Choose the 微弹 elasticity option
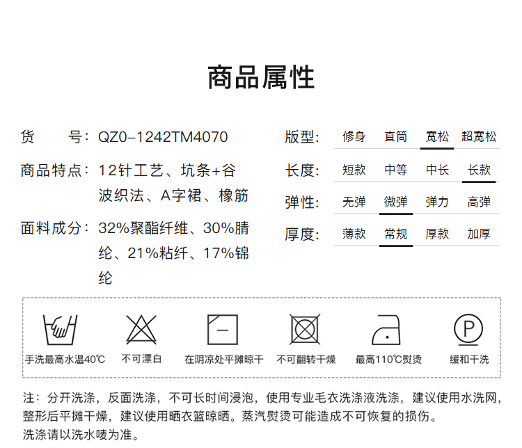522x448 pixels. [x=395, y=202]
